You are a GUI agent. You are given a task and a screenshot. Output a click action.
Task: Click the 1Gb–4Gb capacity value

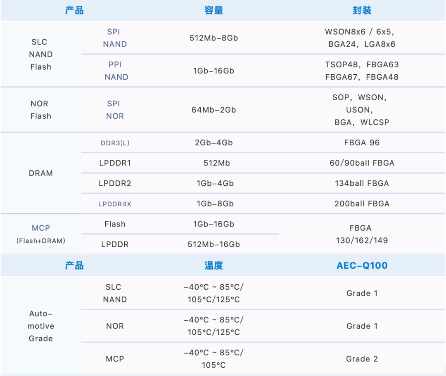coord(215,183)
